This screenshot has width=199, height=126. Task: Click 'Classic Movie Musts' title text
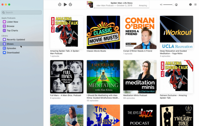[96, 51]
